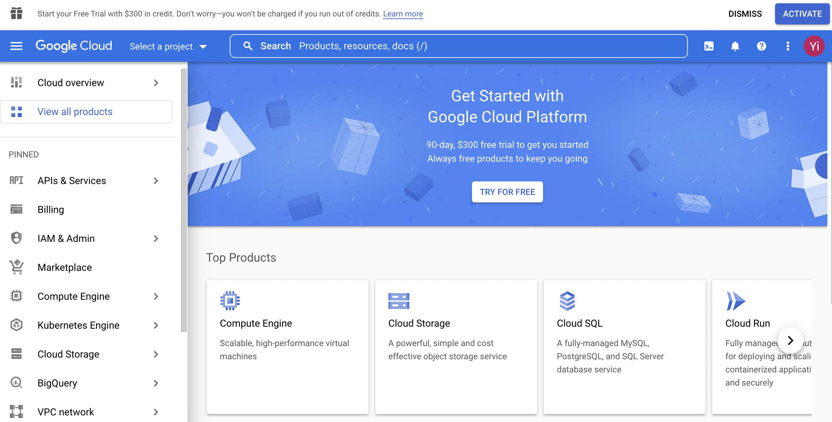This screenshot has height=422, width=832.
Task: Open the Compute Engine product card title
Action: [256, 323]
